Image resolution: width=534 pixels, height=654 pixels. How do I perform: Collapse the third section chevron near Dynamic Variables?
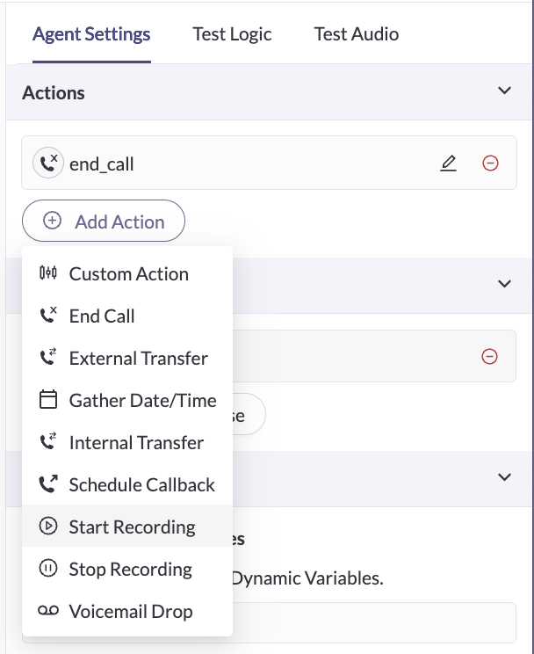coord(504,477)
